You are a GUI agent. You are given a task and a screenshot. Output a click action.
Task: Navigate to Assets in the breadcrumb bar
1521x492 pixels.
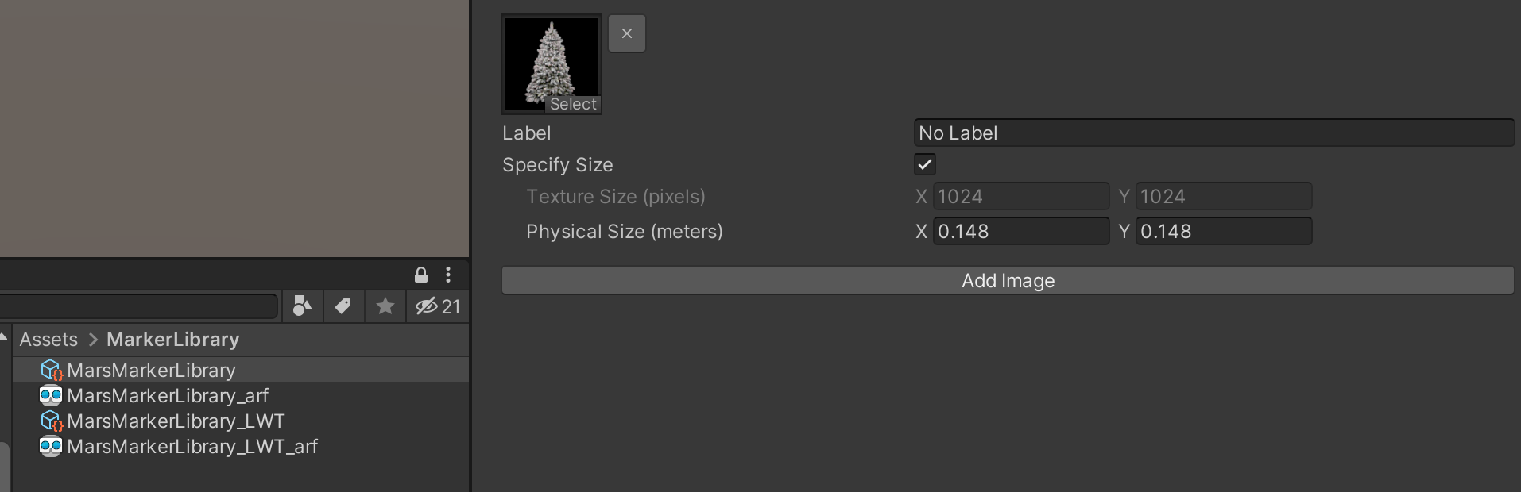pos(48,340)
